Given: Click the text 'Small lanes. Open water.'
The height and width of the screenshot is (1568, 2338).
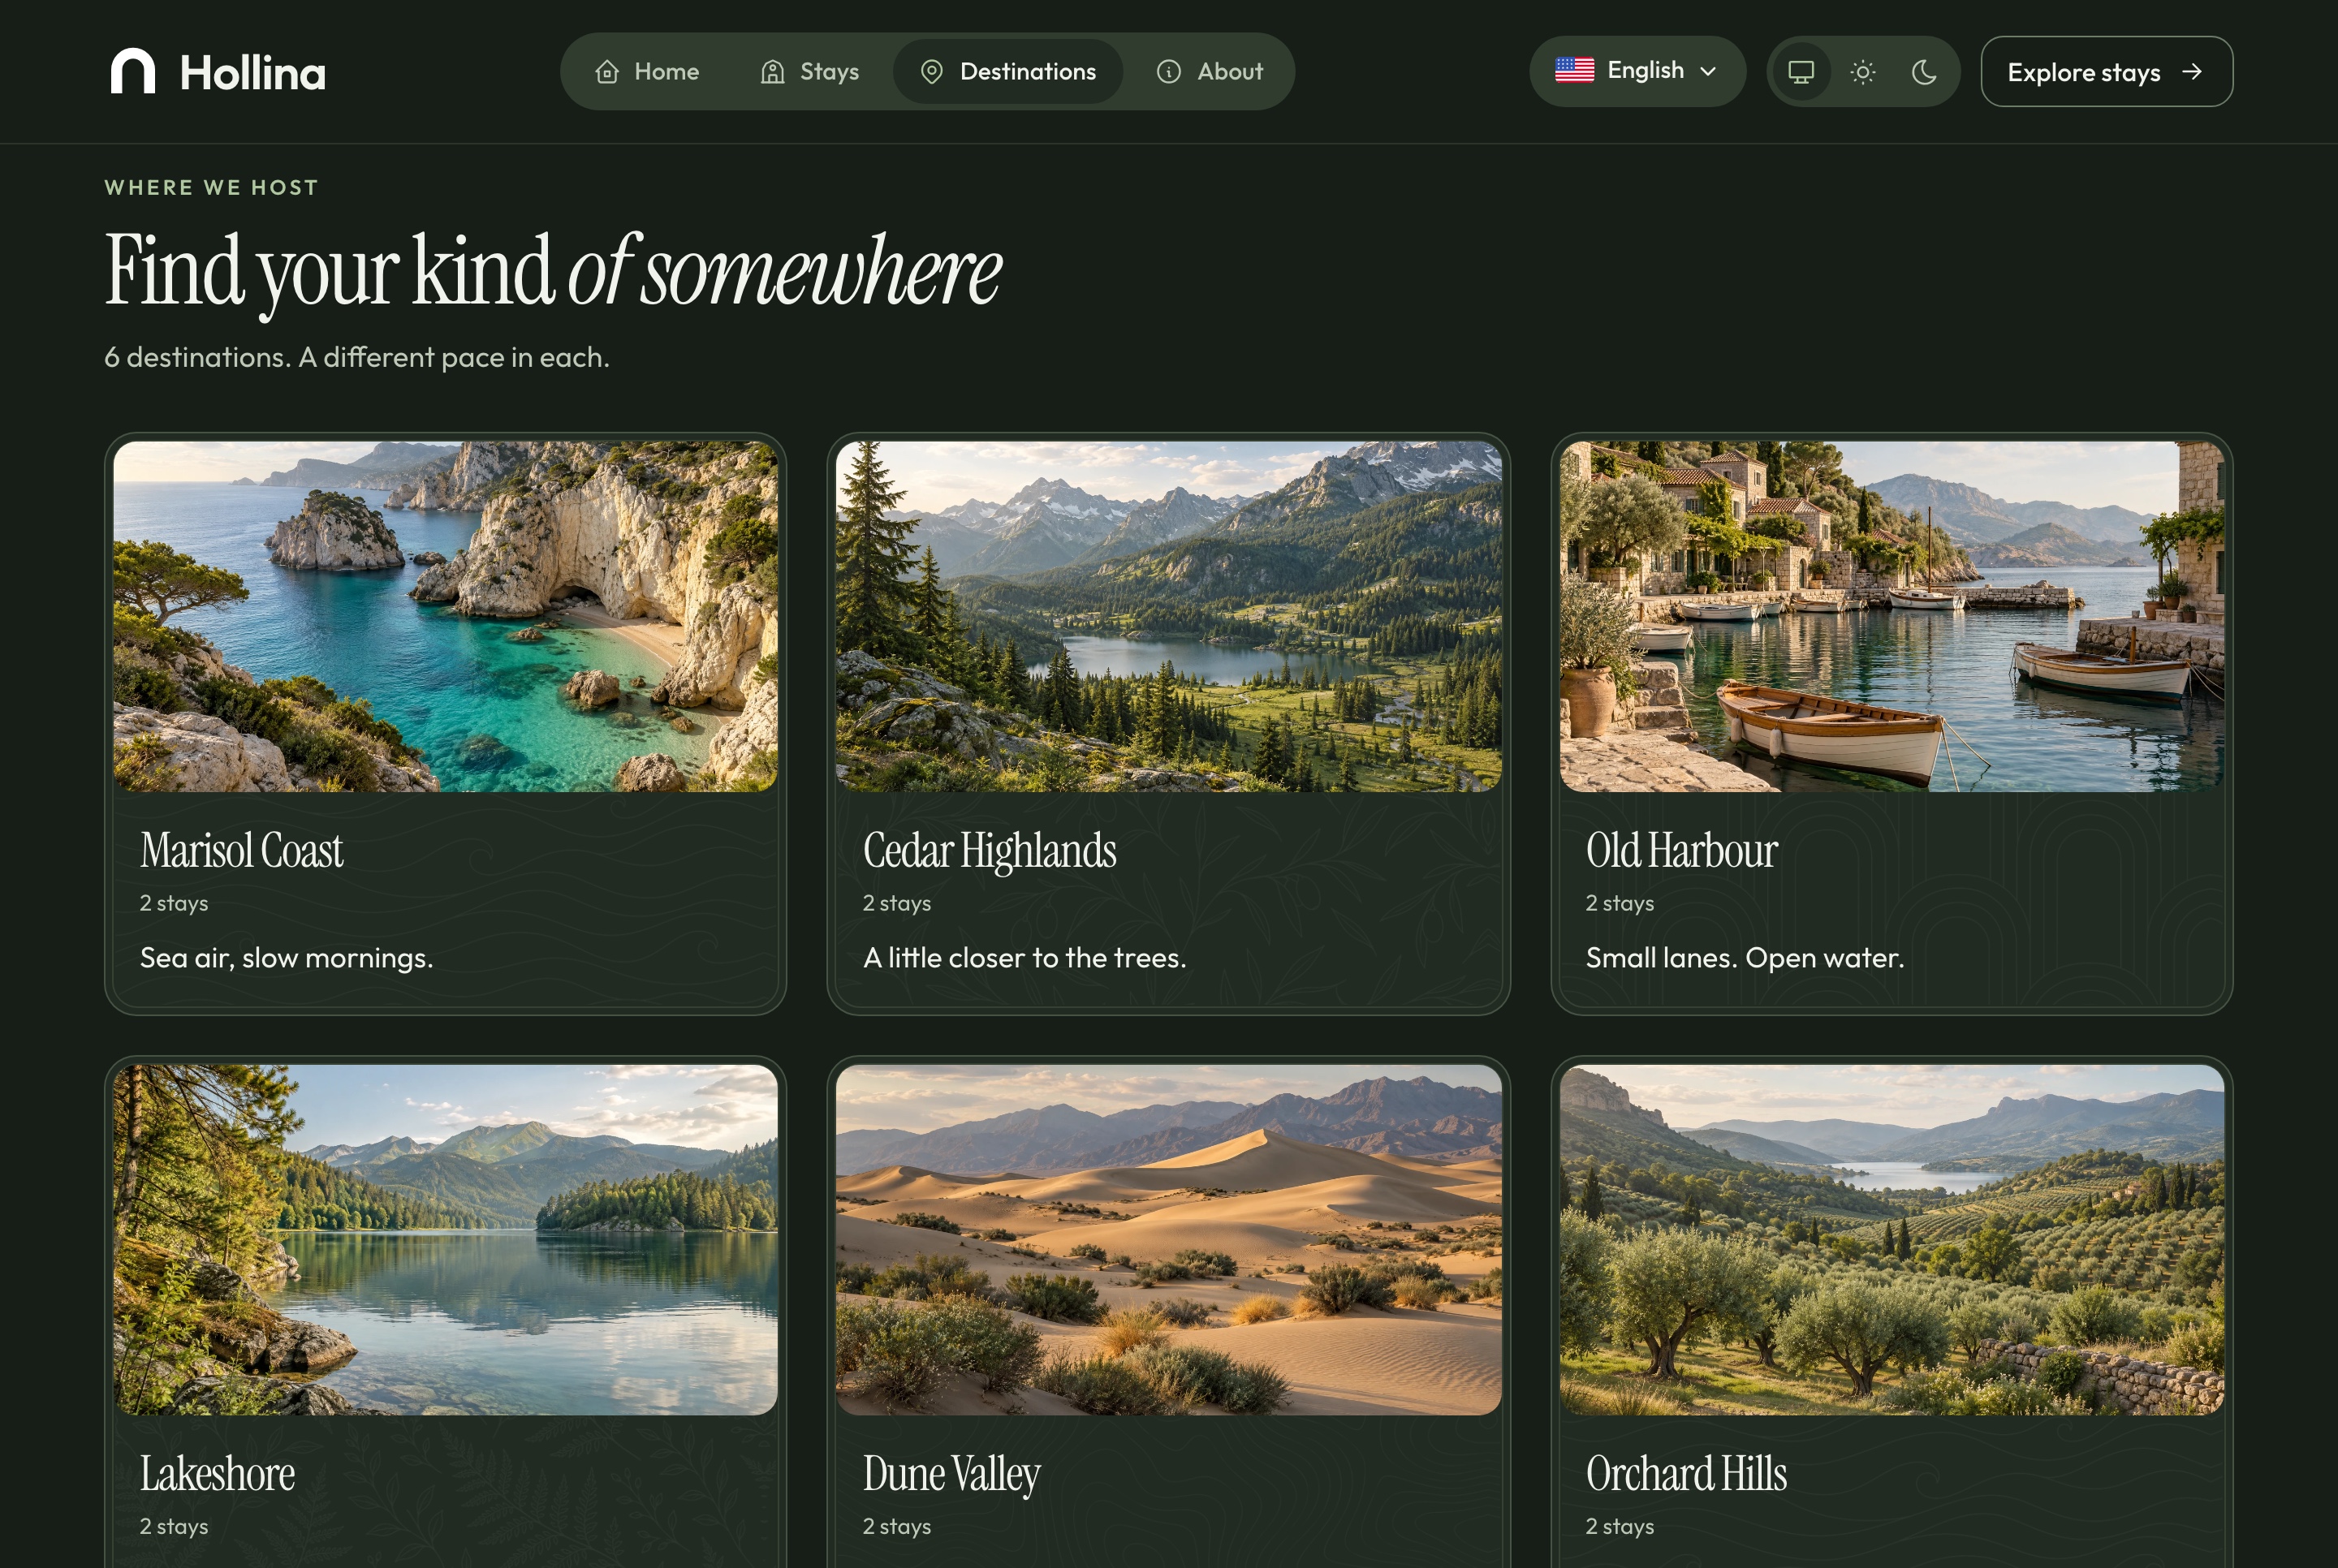Looking at the screenshot, I should [x=1745, y=958].
